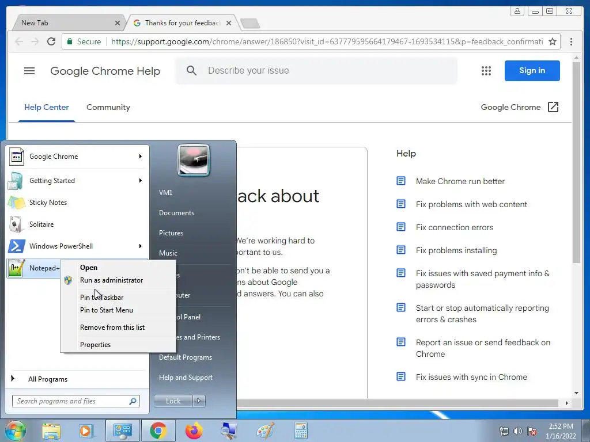Open Sticky Notes app icon

pyautogui.click(x=17, y=203)
